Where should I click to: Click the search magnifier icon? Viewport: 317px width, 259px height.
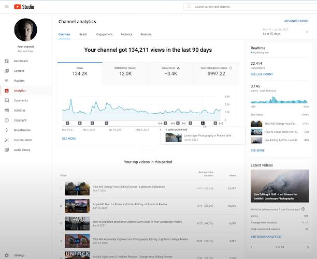click(189, 7)
